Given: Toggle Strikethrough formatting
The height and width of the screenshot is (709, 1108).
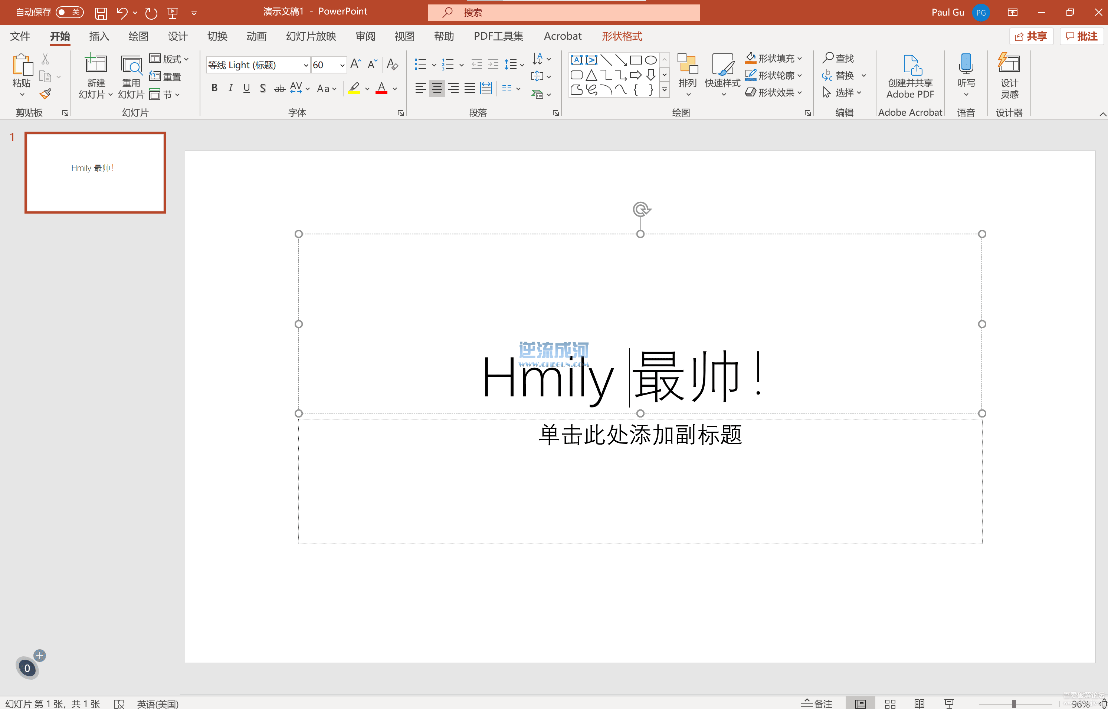Looking at the screenshot, I should 279,88.
